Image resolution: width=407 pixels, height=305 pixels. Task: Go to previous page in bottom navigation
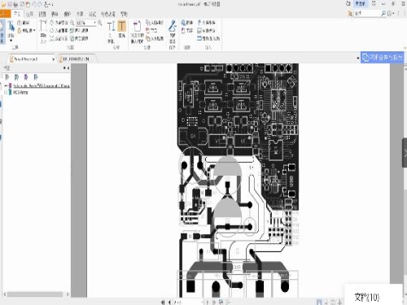coord(169,302)
